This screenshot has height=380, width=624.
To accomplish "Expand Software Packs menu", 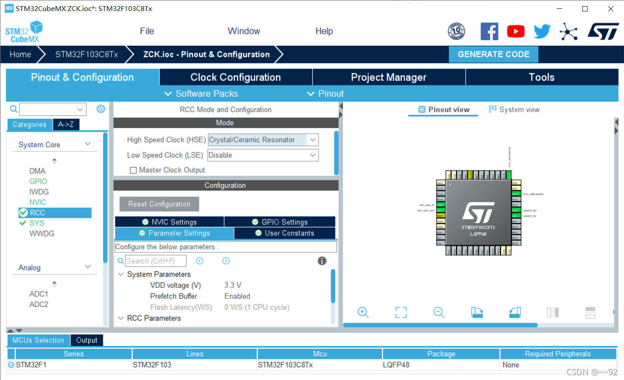I will pos(201,94).
